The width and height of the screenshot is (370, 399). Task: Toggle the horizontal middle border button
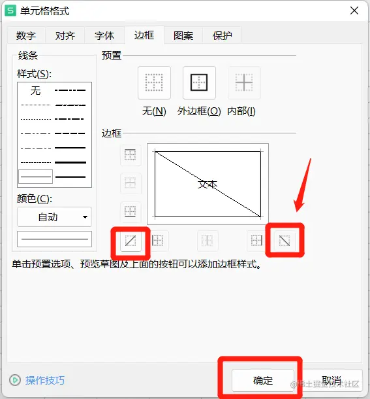(131, 183)
